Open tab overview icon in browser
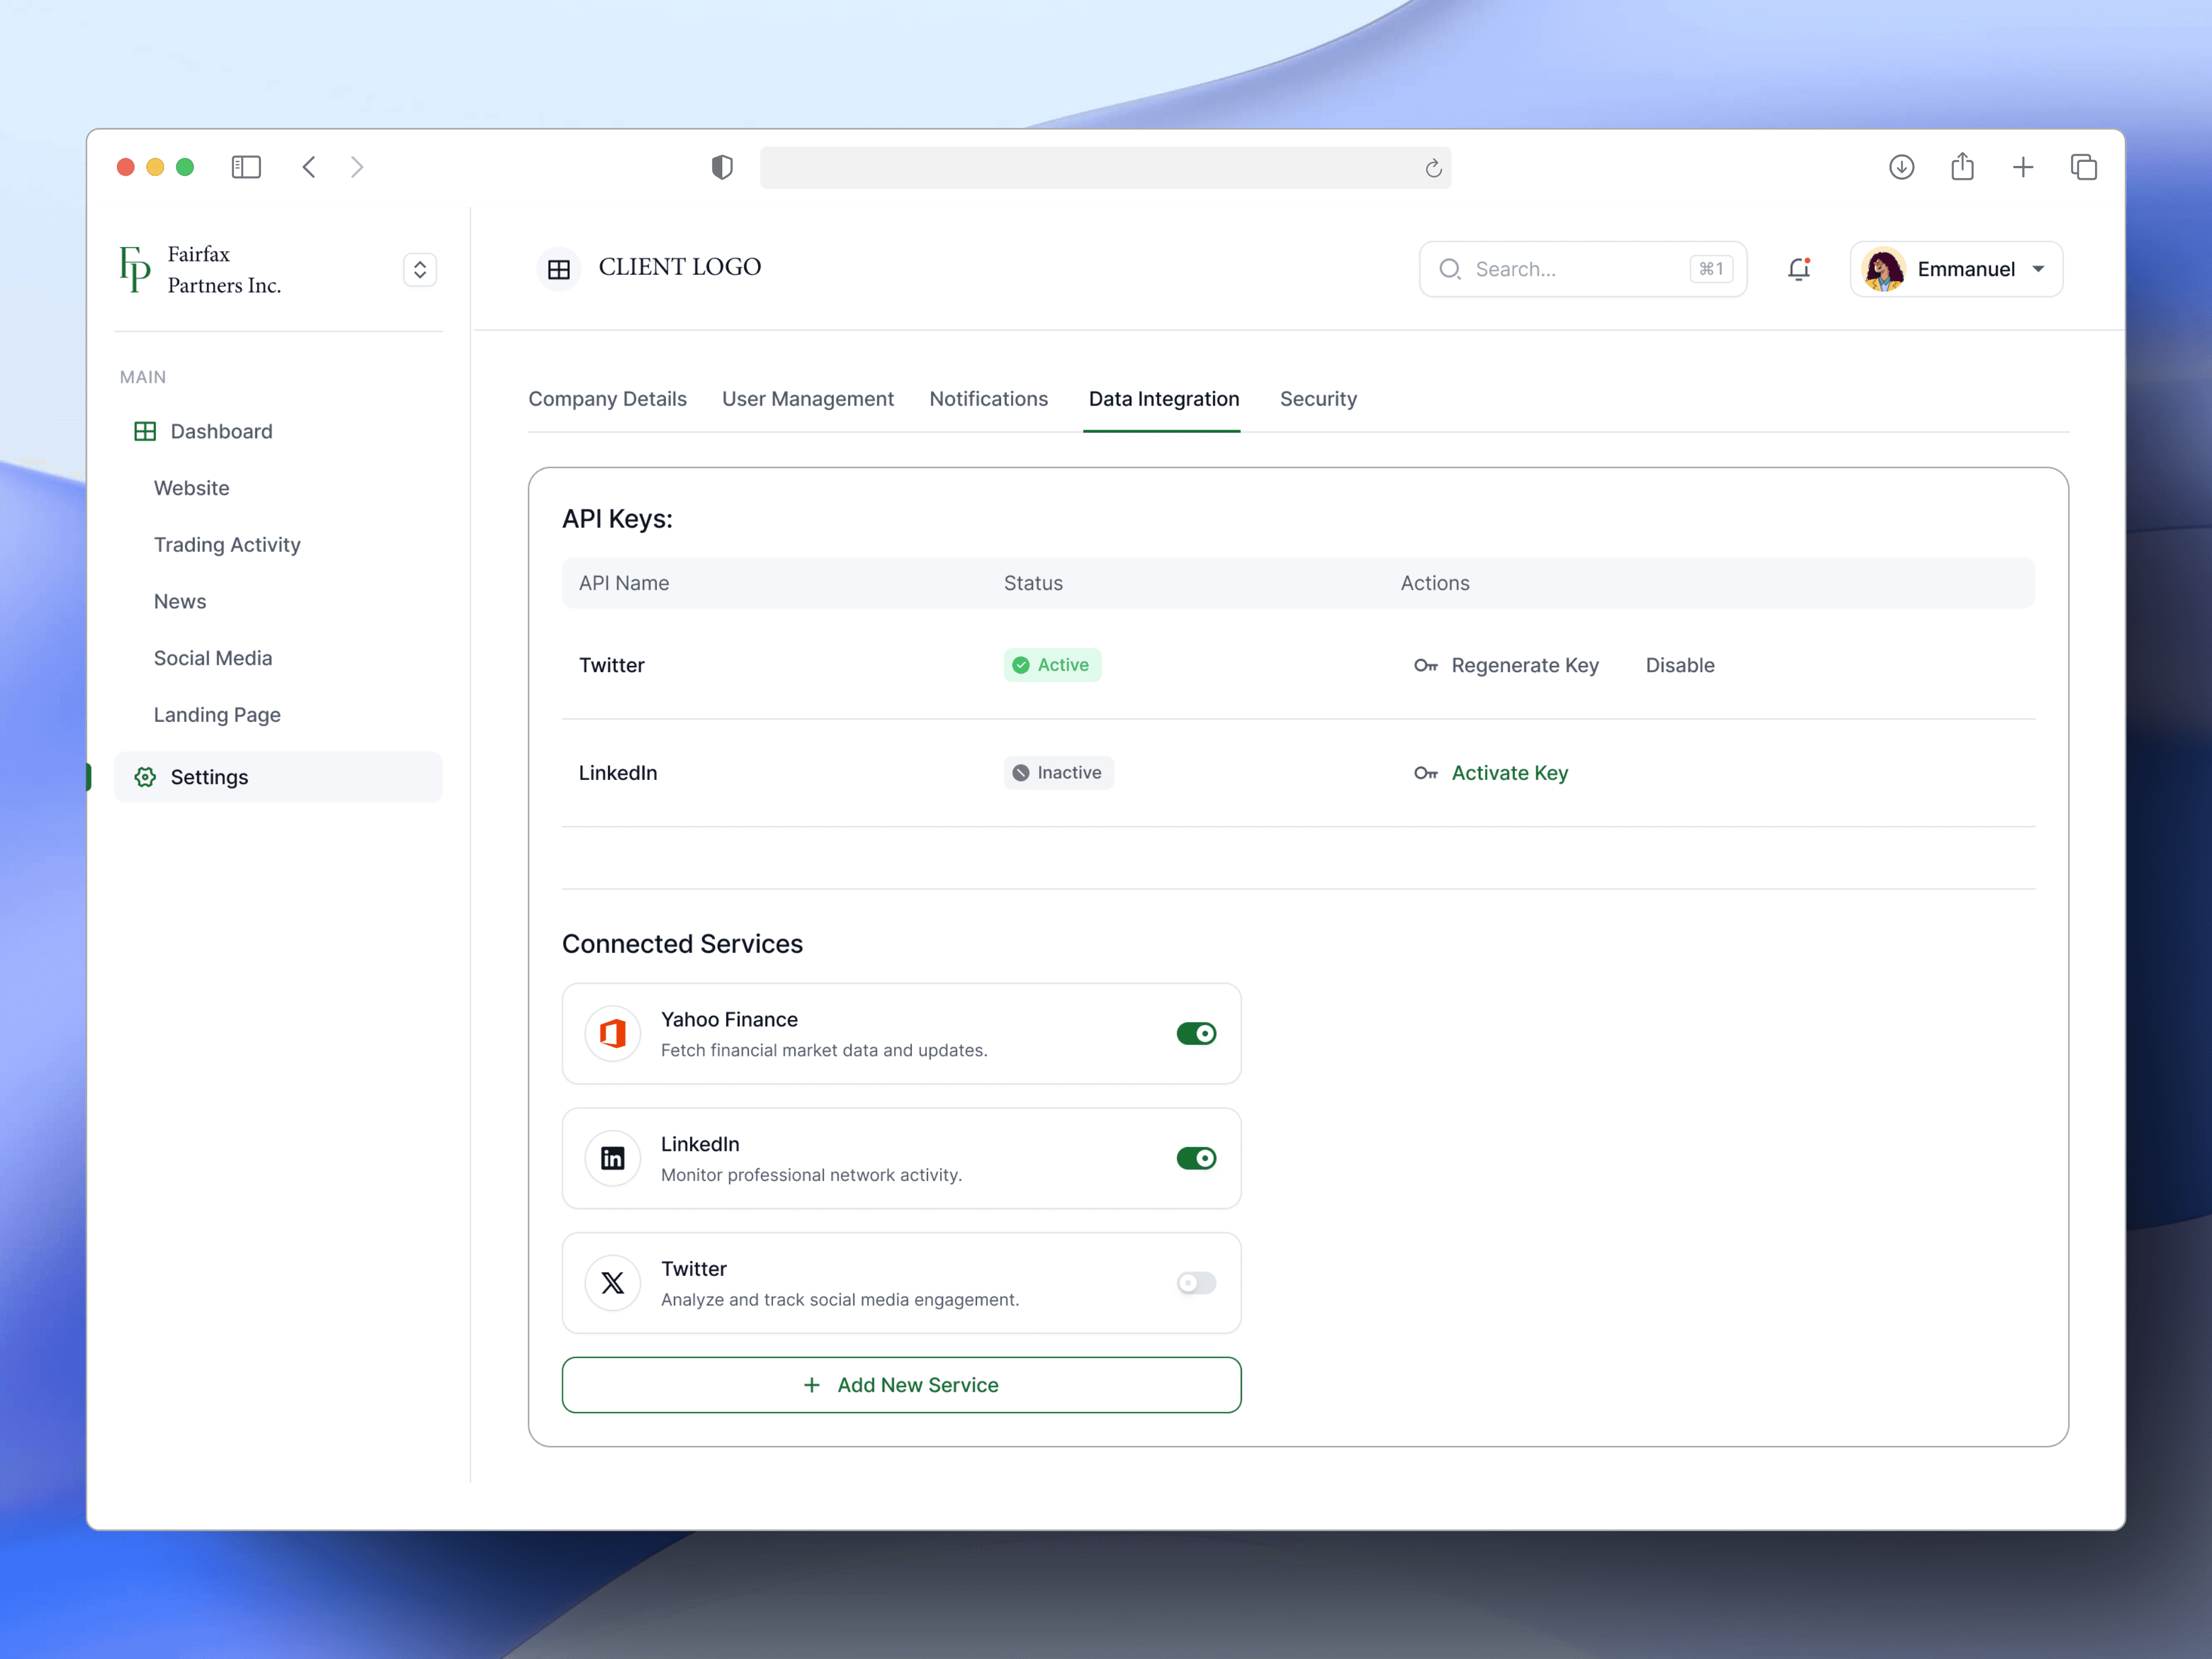2212x1659 pixels. coord(2083,167)
